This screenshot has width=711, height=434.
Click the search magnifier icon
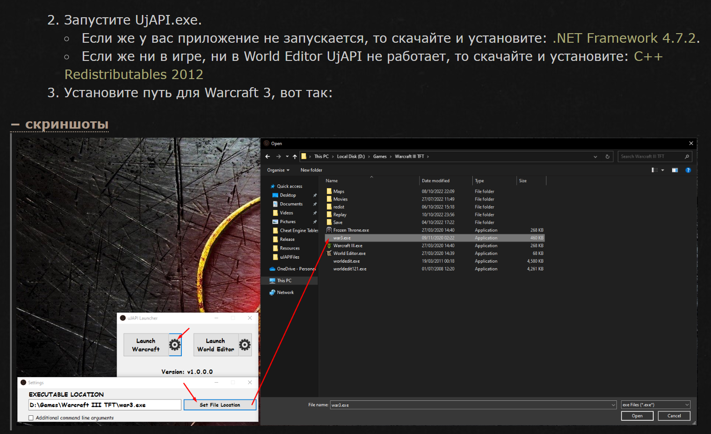pyautogui.click(x=687, y=156)
